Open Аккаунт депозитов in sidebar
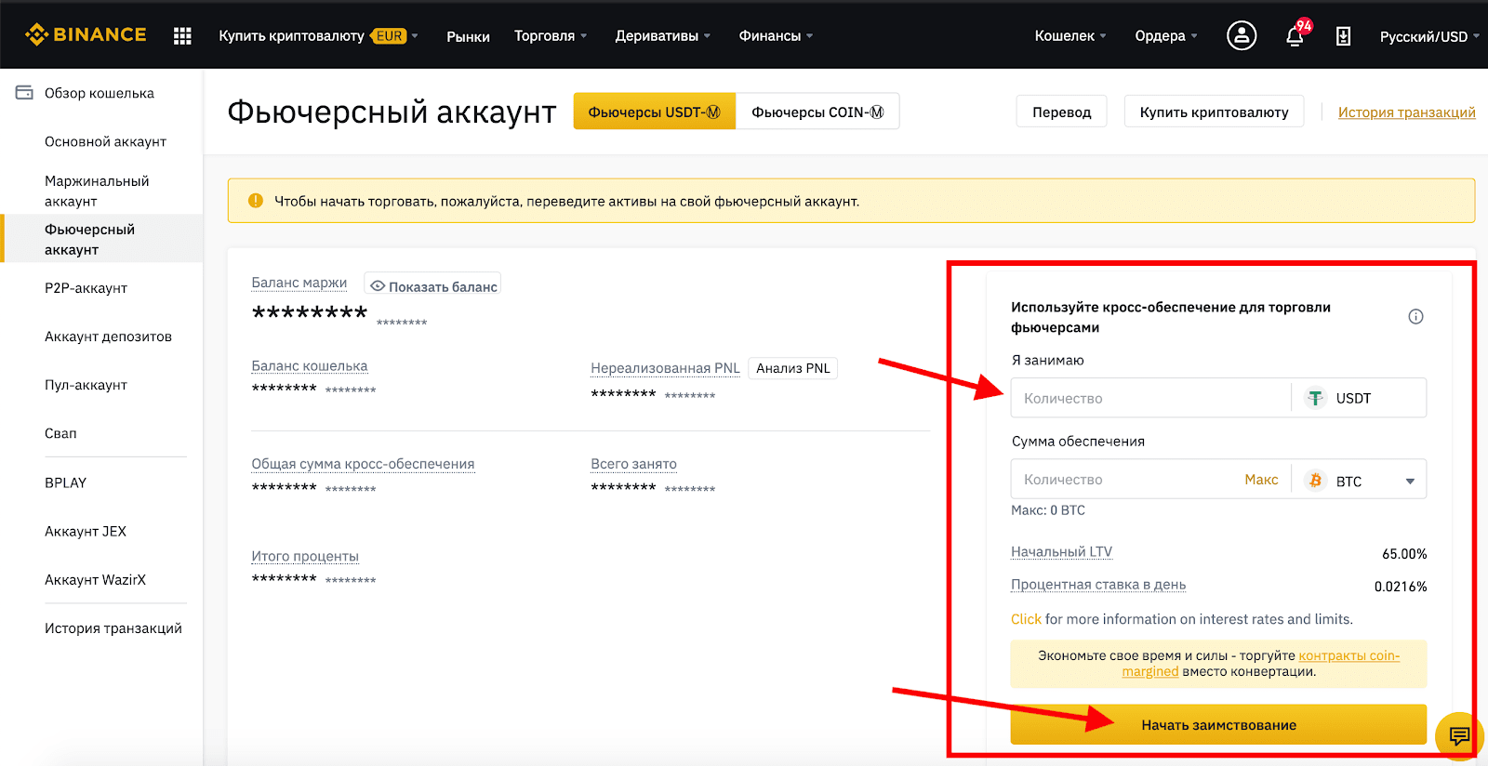The image size is (1488, 766). 108,337
